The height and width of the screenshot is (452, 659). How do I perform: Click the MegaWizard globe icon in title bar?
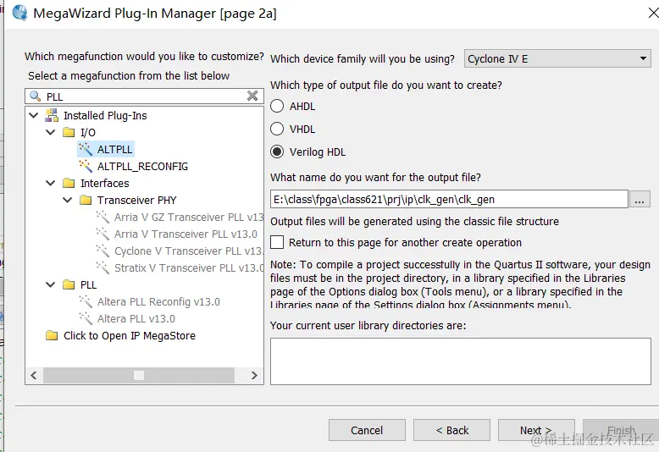19,13
